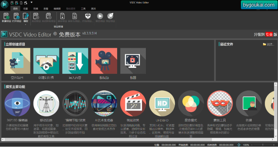
Task: Click quick-access save icon in title bar
Action: point(21,3)
